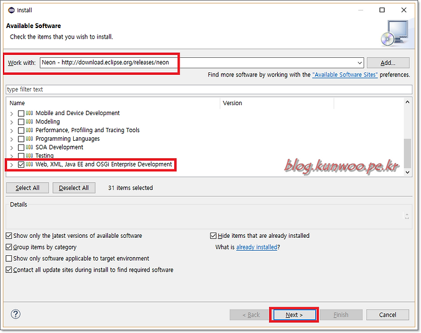Toggle Contact all update sites during install

9,270
